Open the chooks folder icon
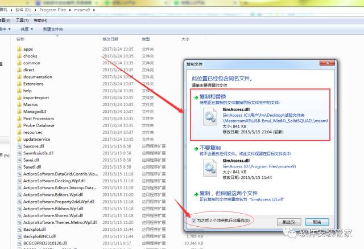364x249 pixels. (19, 56)
